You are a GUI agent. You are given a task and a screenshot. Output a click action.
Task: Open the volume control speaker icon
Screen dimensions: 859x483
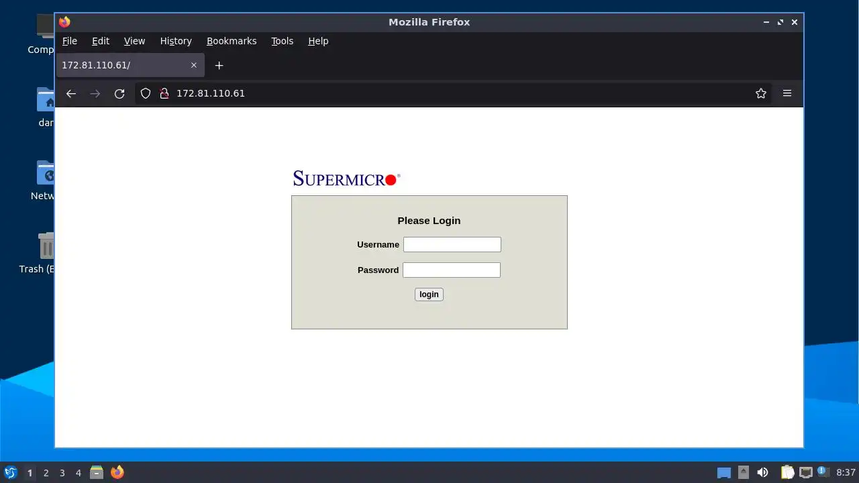coord(762,473)
